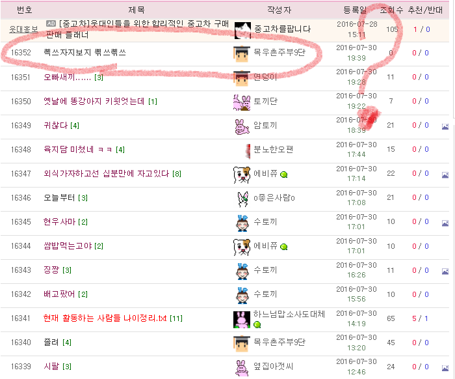This screenshot has height=379, width=455.
Task: Click the cat avatar of 중고차를팝니다
Action: pyautogui.click(x=242, y=31)
